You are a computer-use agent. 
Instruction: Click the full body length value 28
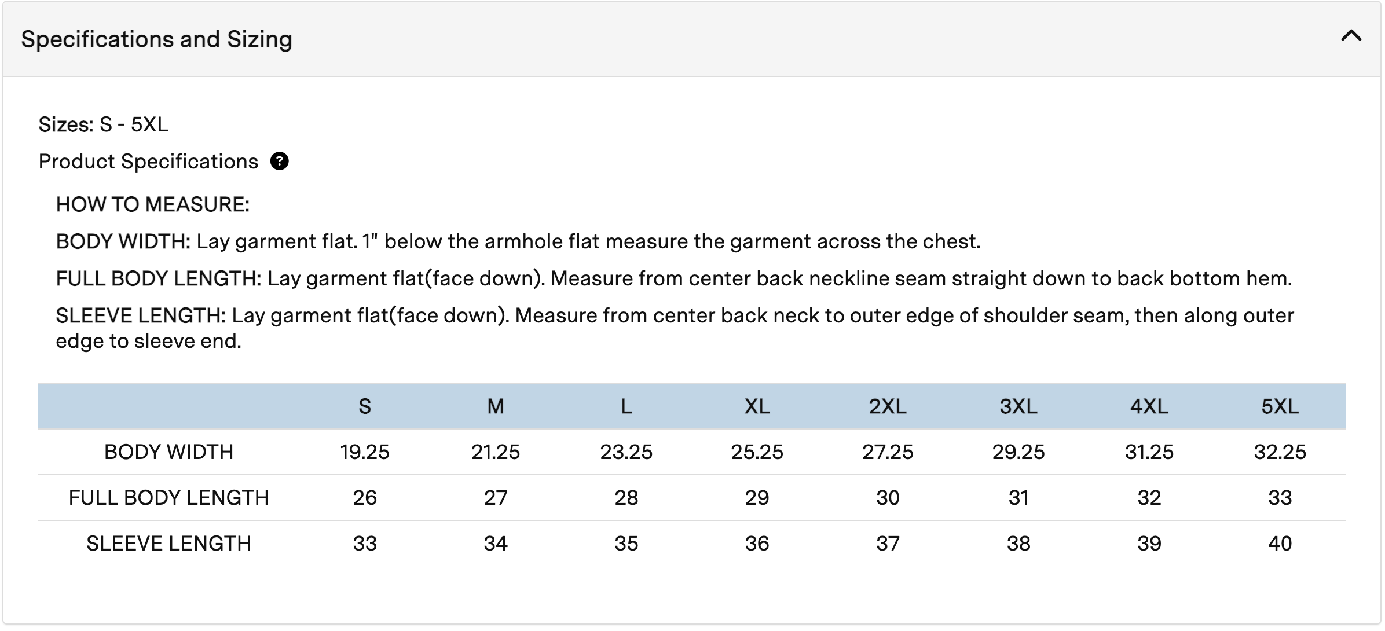click(x=626, y=498)
